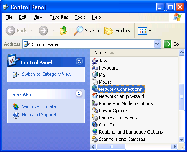
Task: Select the Scanners and Cameras label
Action: pos(122,139)
